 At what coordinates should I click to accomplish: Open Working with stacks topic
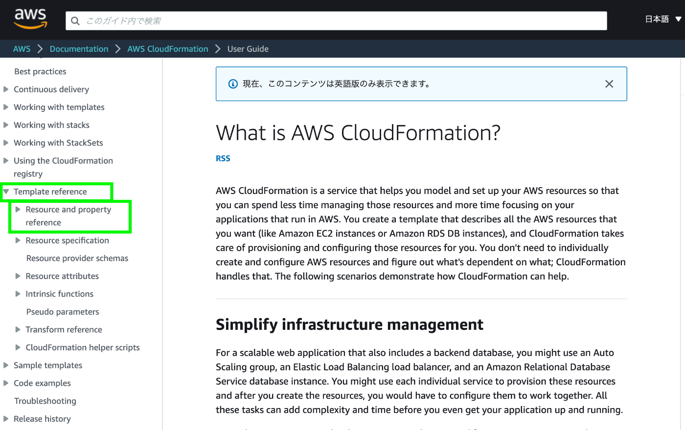(51, 125)
